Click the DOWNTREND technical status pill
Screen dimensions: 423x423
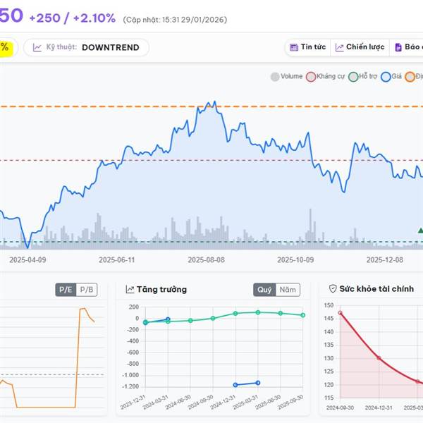coord(110,48)
